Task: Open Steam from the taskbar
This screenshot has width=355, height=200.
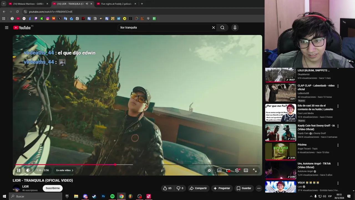Action: coord(94,196)
